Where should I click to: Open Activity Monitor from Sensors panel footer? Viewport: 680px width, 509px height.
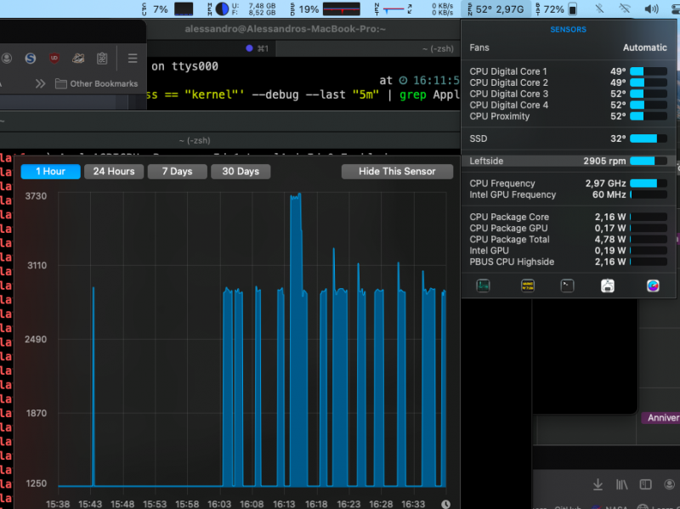click(x=483, y=286)
